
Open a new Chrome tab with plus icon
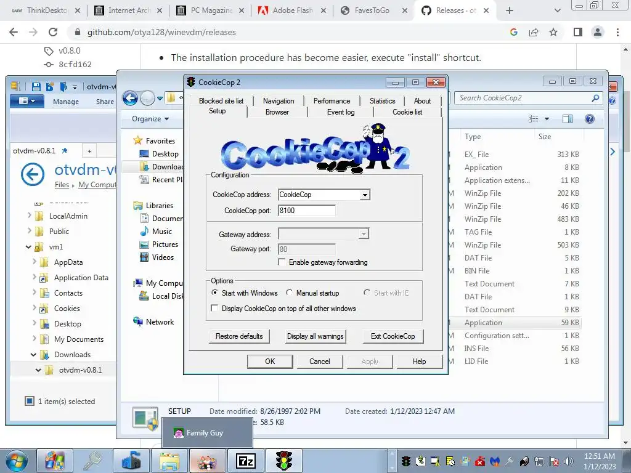coord(510,10)
